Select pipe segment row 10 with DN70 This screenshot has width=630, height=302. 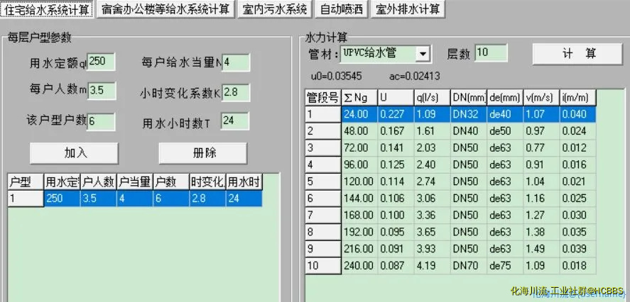point(449,266)
